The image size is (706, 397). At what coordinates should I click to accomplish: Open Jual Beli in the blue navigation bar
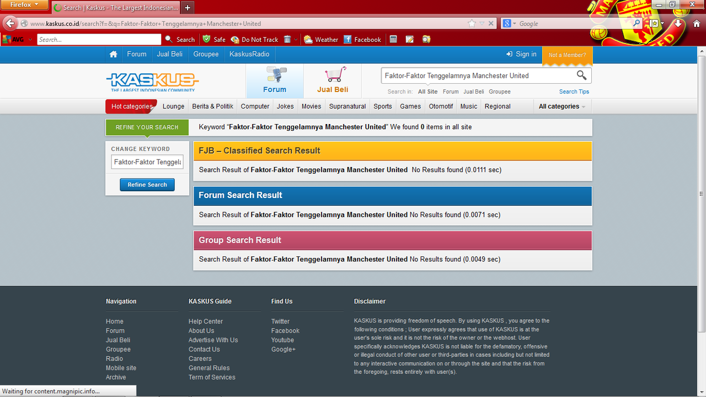tap(169, 54)
